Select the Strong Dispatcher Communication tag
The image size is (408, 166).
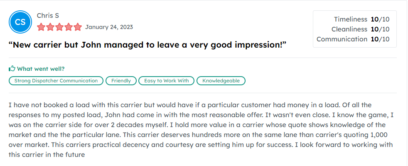click(56, 81)
